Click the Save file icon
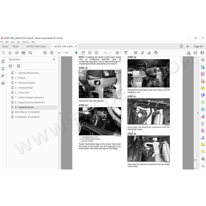Viewport: 206px width, 206px height. tap(3, 53)
